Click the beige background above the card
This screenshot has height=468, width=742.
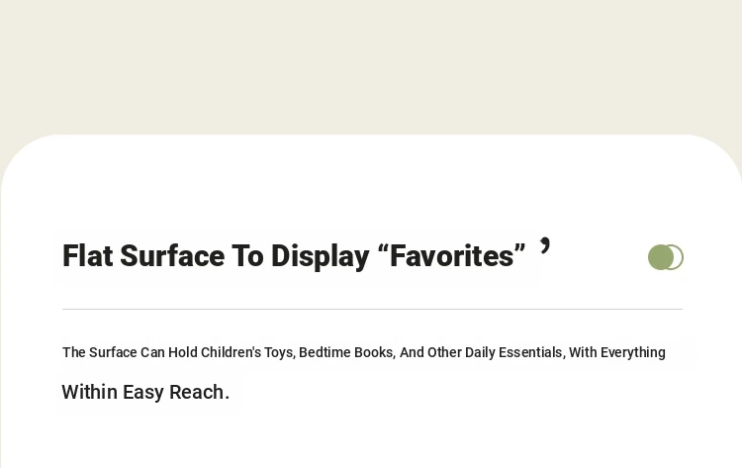(x=371, y=66)
